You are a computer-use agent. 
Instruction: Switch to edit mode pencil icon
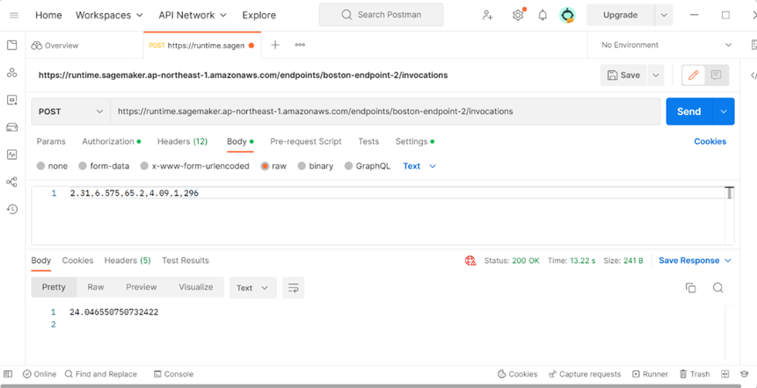pyautogui.click(x=694, y=75)
